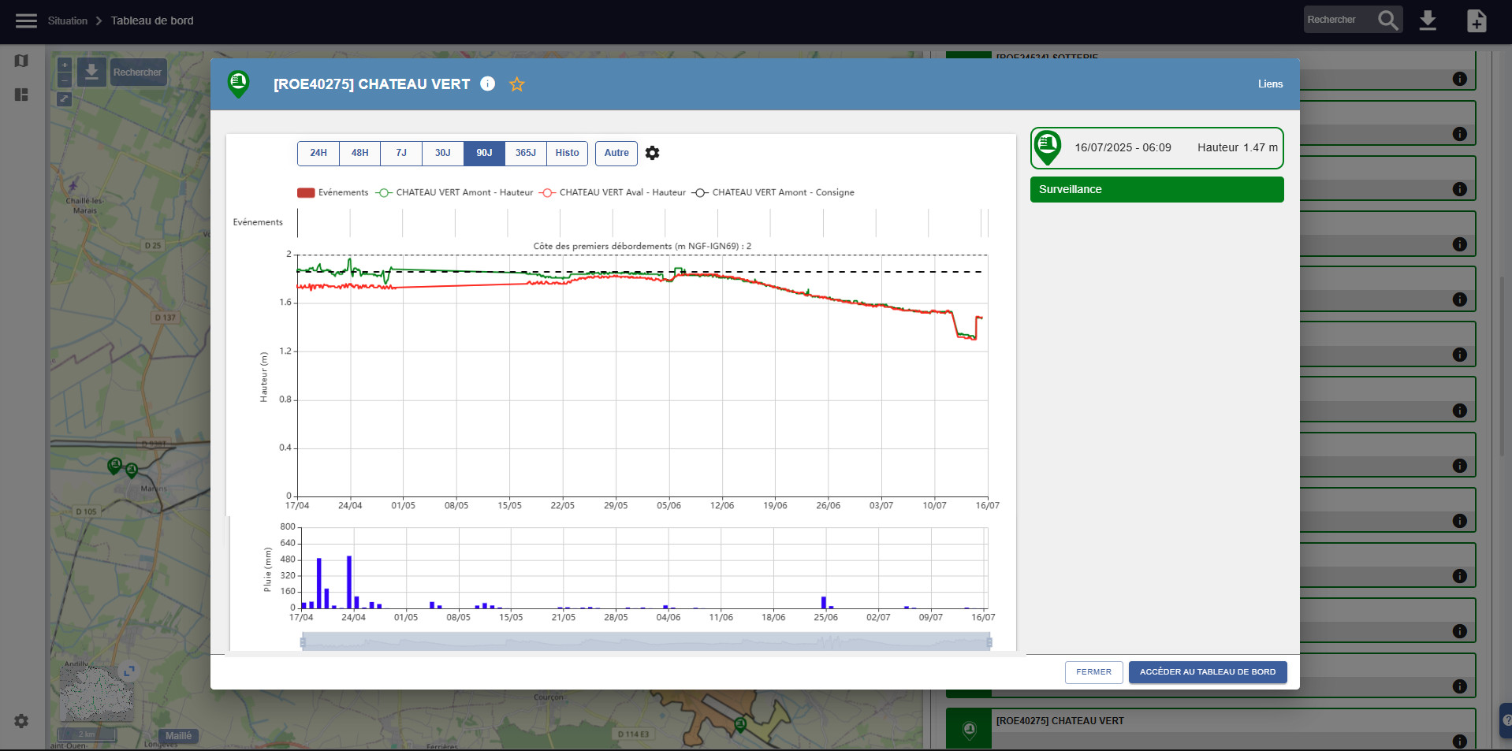
Task: Click station icon in latest measurement card
Action: point(1048,147)
